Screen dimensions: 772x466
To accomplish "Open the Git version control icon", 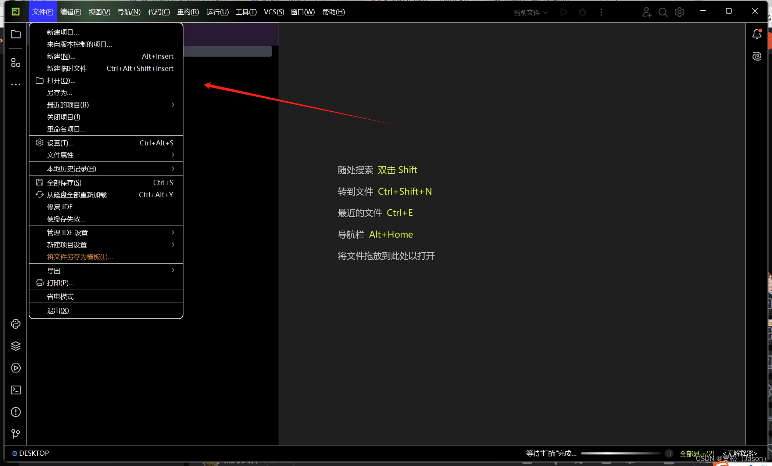I will [x=15, y=434].
